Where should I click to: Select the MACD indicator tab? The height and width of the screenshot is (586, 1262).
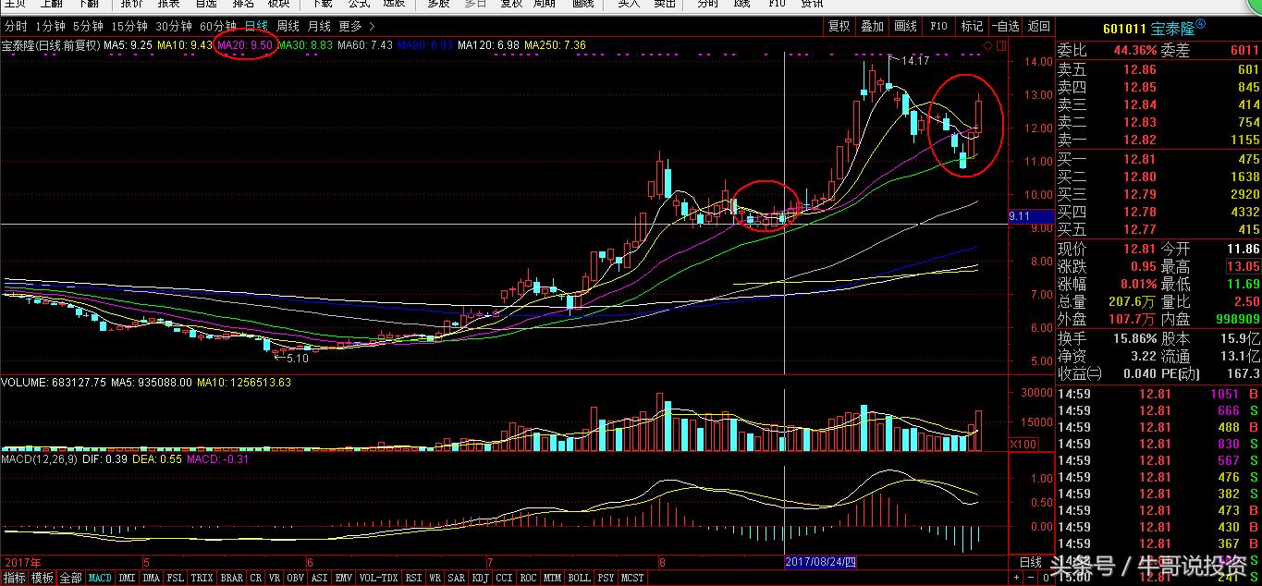click(x=100, y=578)
